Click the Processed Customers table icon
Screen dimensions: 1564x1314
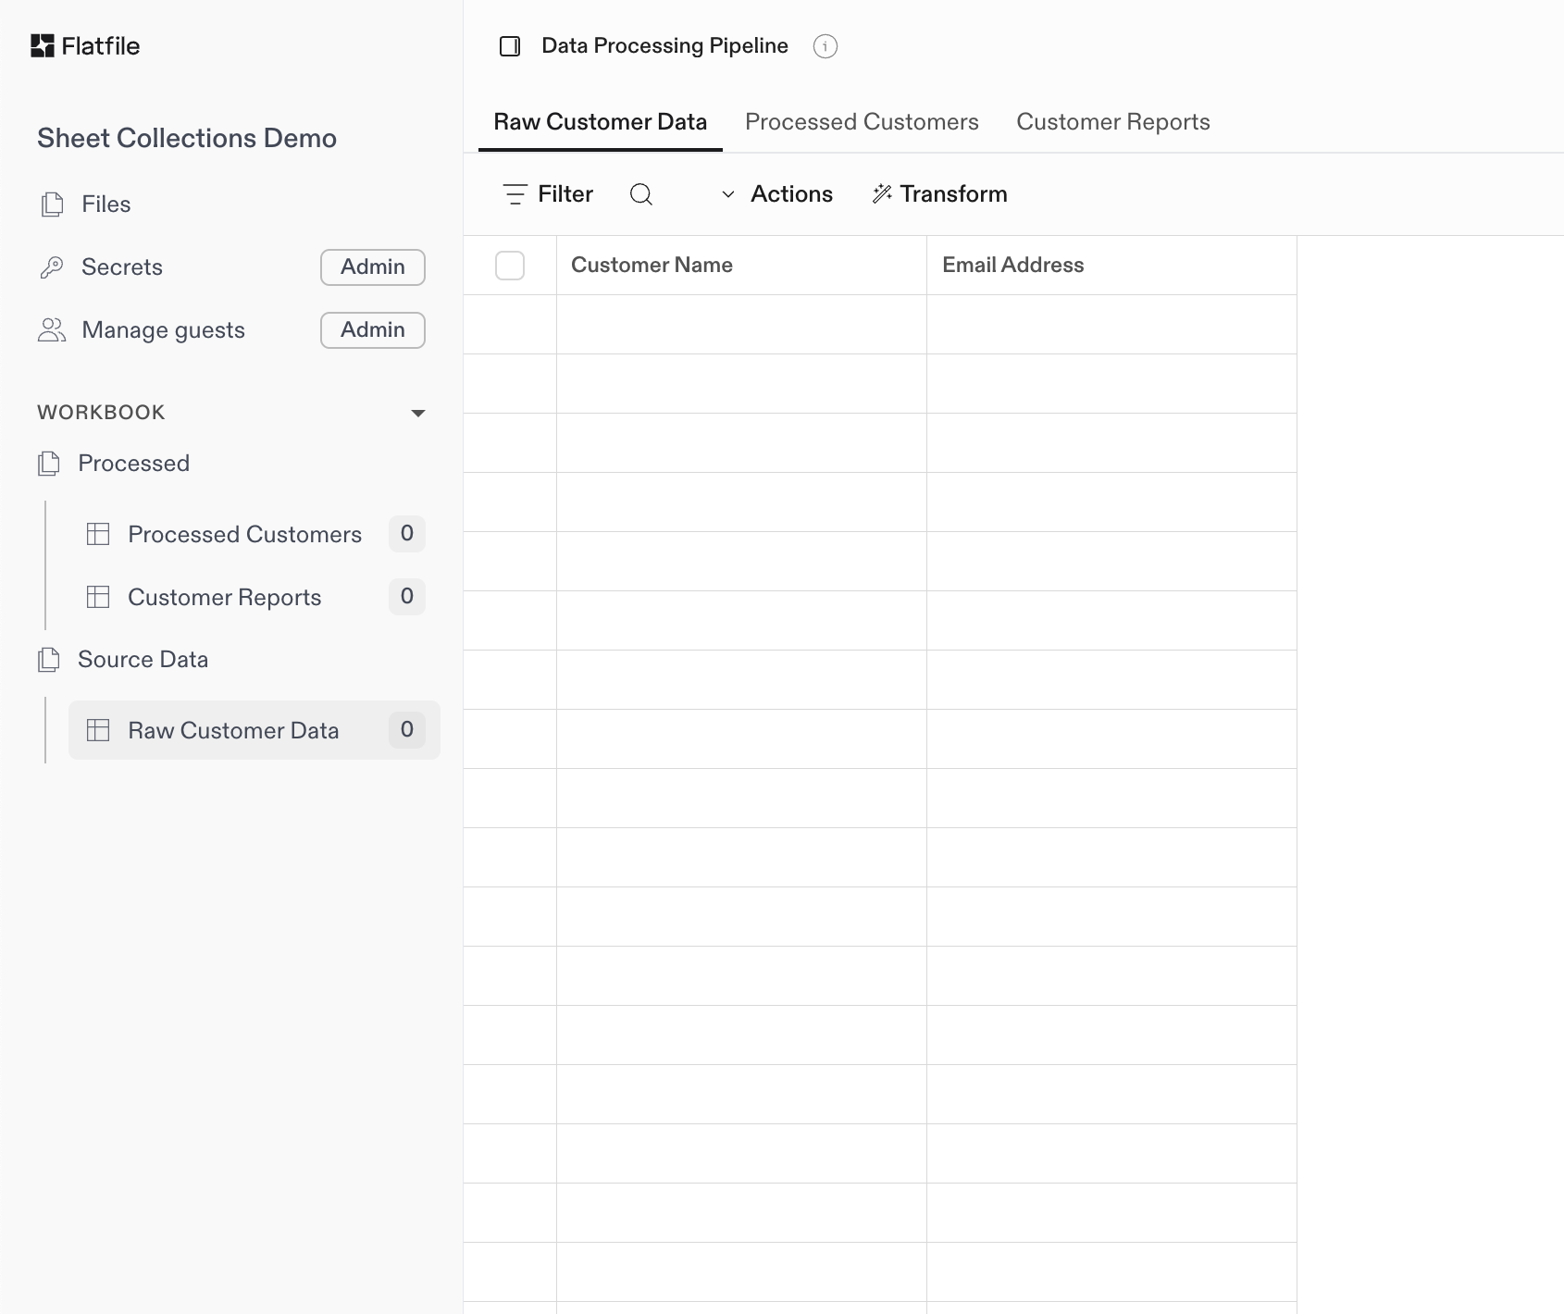[x=98, y=534]
